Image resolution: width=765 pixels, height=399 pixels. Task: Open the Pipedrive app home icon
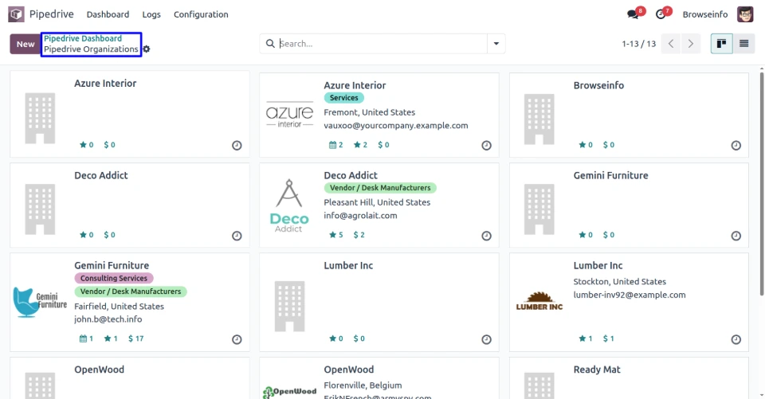pos(16,14)
